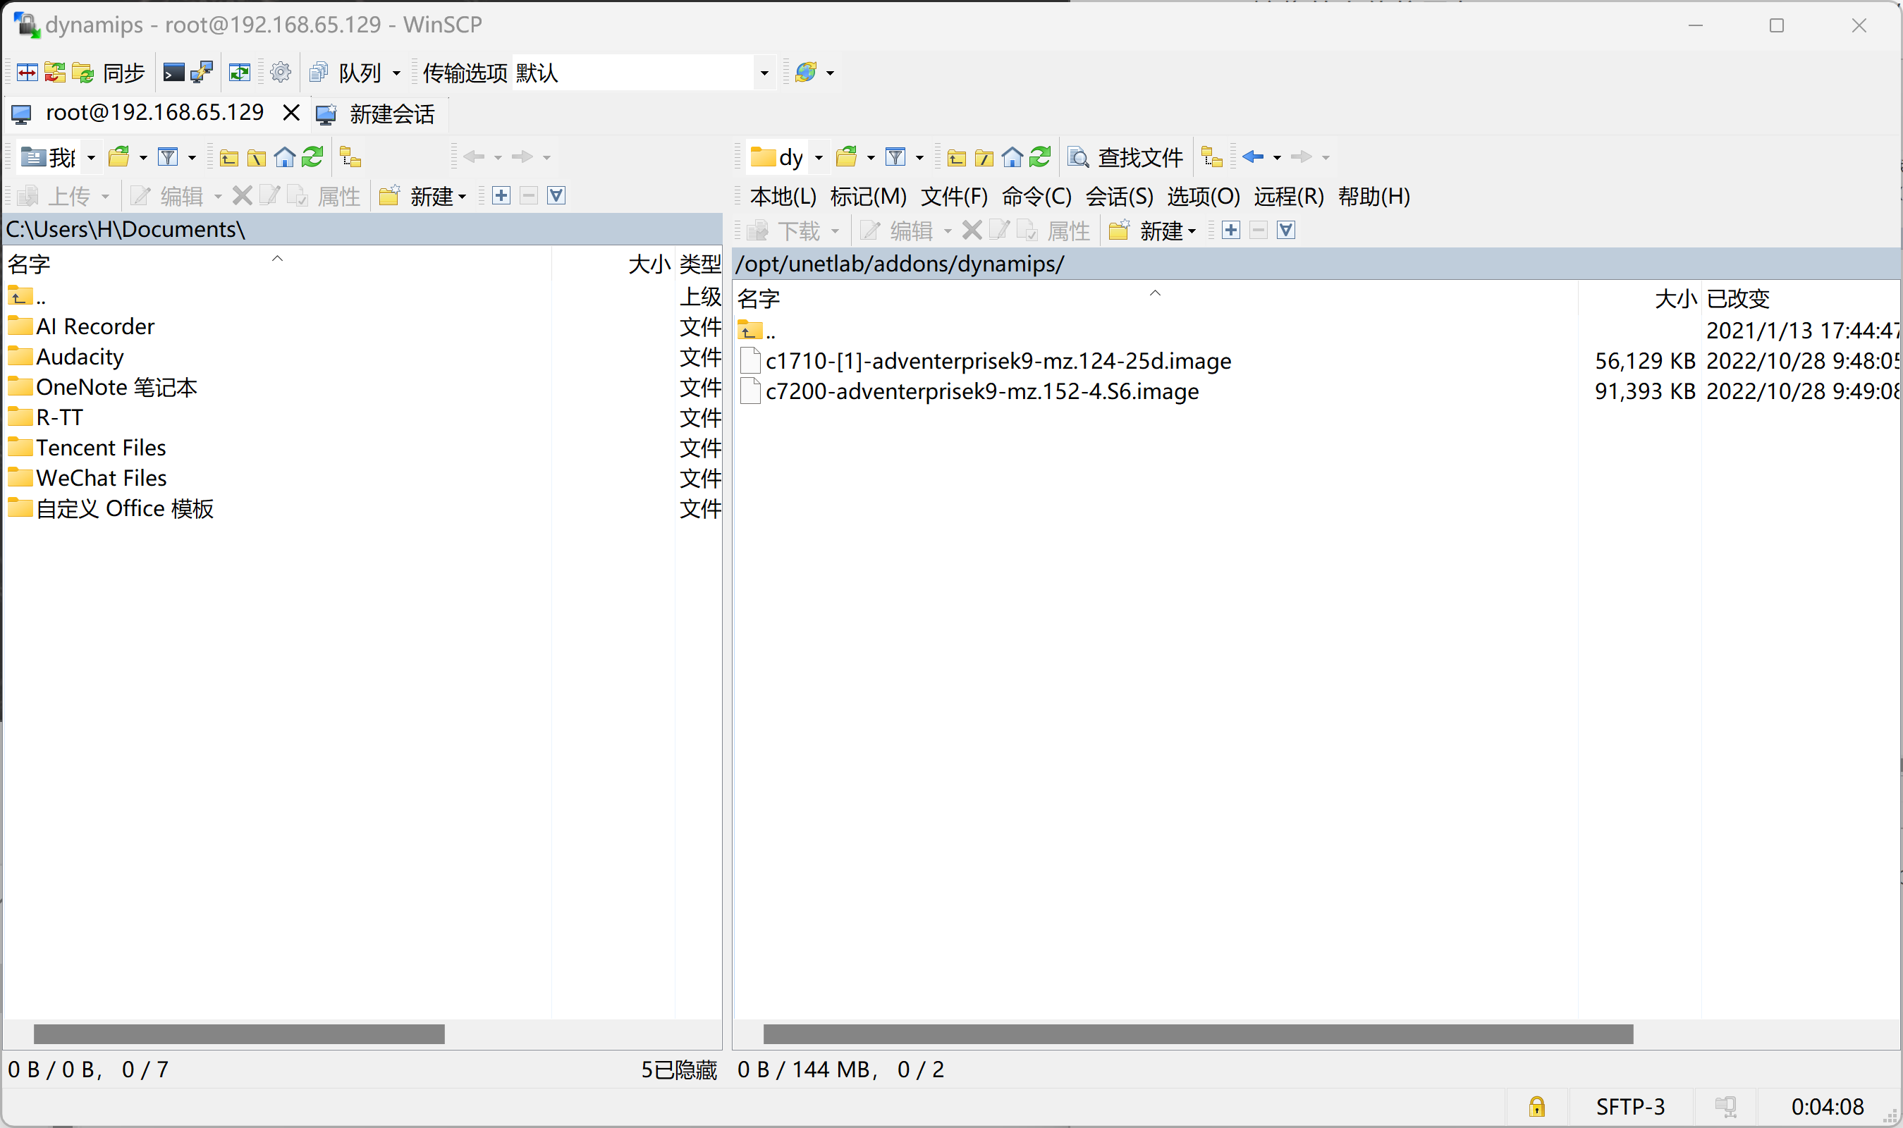1903x1128 pixels.
Task: Click local select files plus icon
Action: coord(501,196)
